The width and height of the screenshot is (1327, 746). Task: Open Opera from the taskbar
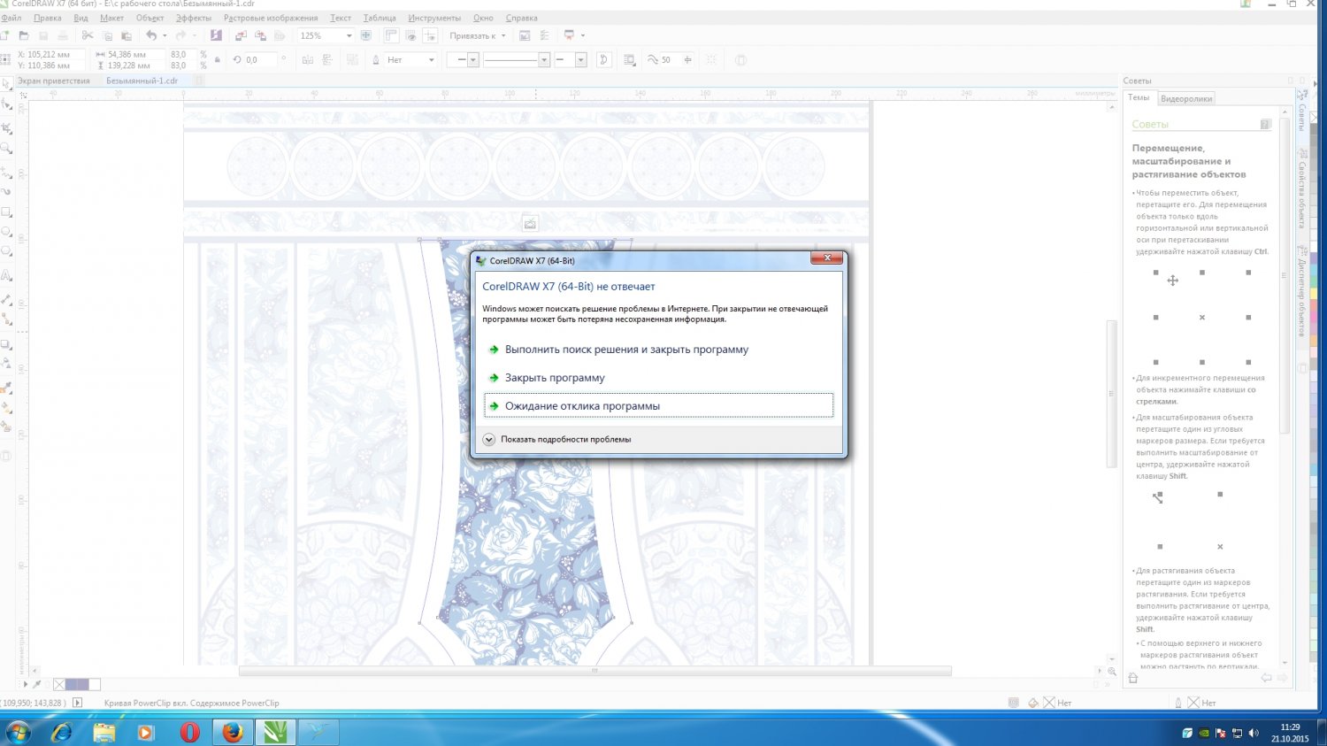pyautogui.click(x=189, y=732)
